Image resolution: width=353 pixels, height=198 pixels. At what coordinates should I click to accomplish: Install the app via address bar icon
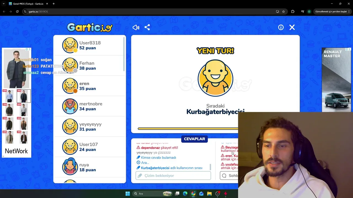point(277,12)
